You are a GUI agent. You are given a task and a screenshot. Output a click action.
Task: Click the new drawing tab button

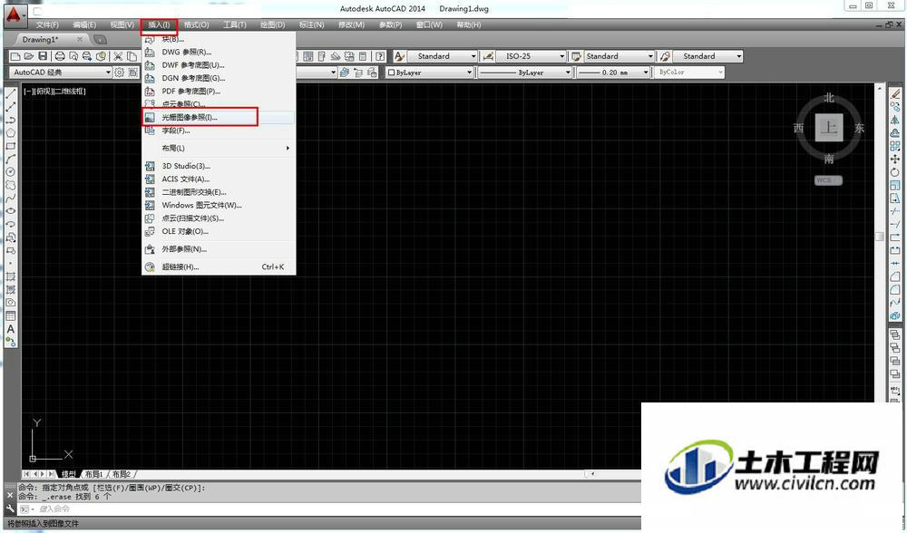(100, 39)
